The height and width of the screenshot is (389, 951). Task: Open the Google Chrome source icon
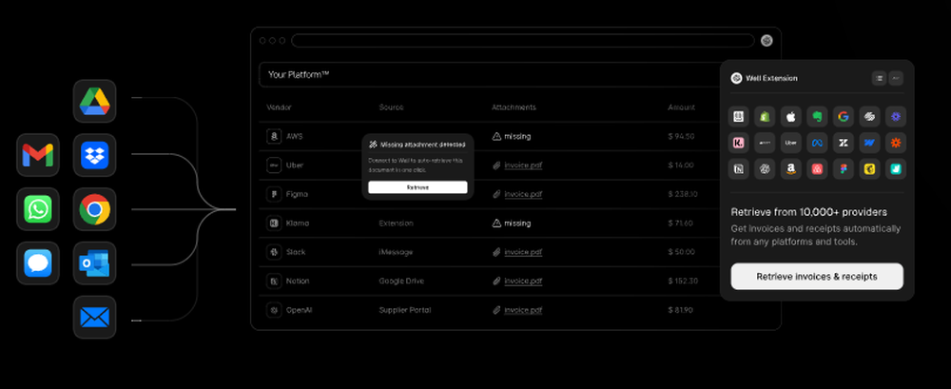pos(94,208)
